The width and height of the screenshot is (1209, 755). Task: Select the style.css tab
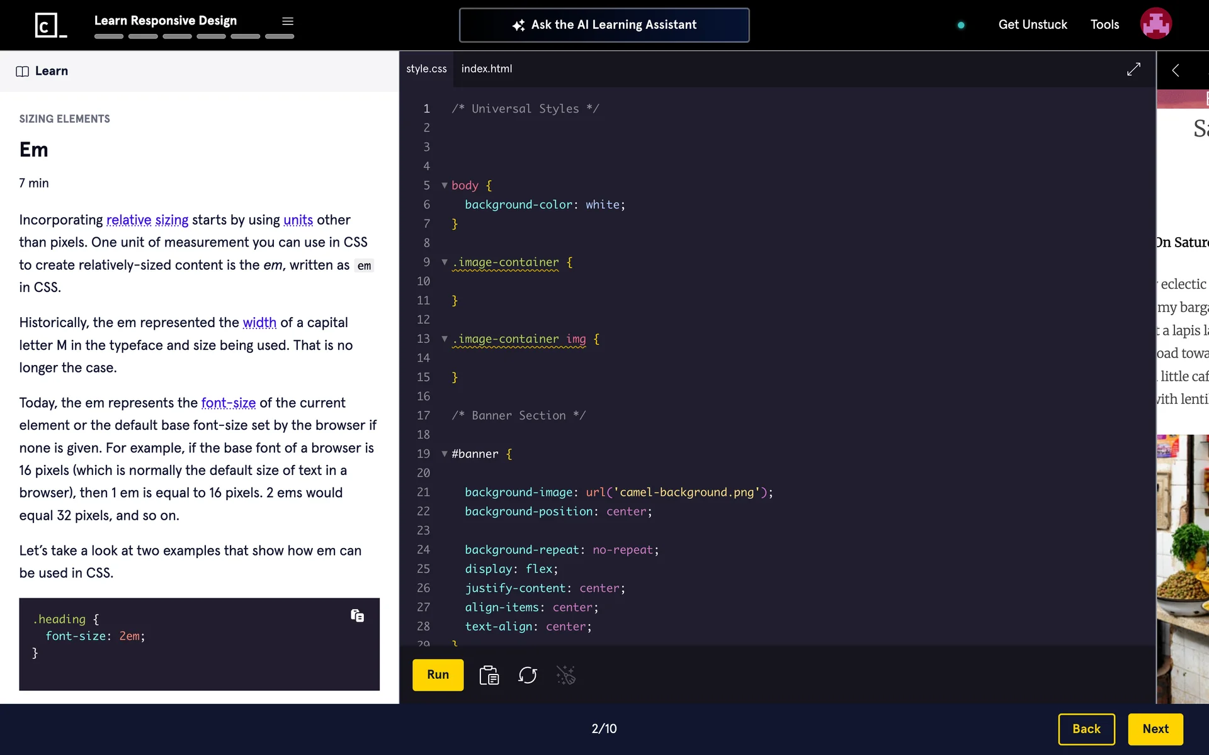(x=426, y=69)
